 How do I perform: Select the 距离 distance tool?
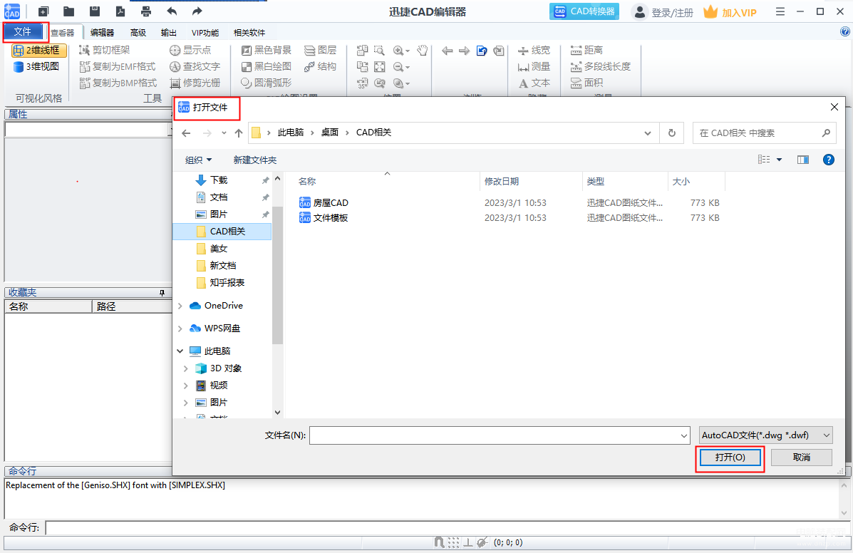click(x=587, y=50)
